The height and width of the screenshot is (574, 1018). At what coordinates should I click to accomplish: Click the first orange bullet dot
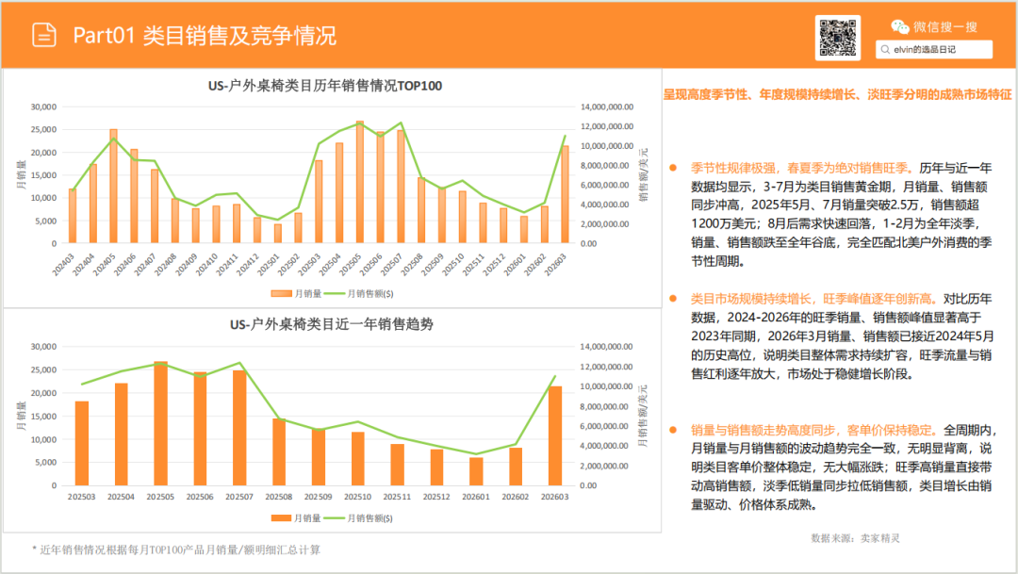pos(673,168)
